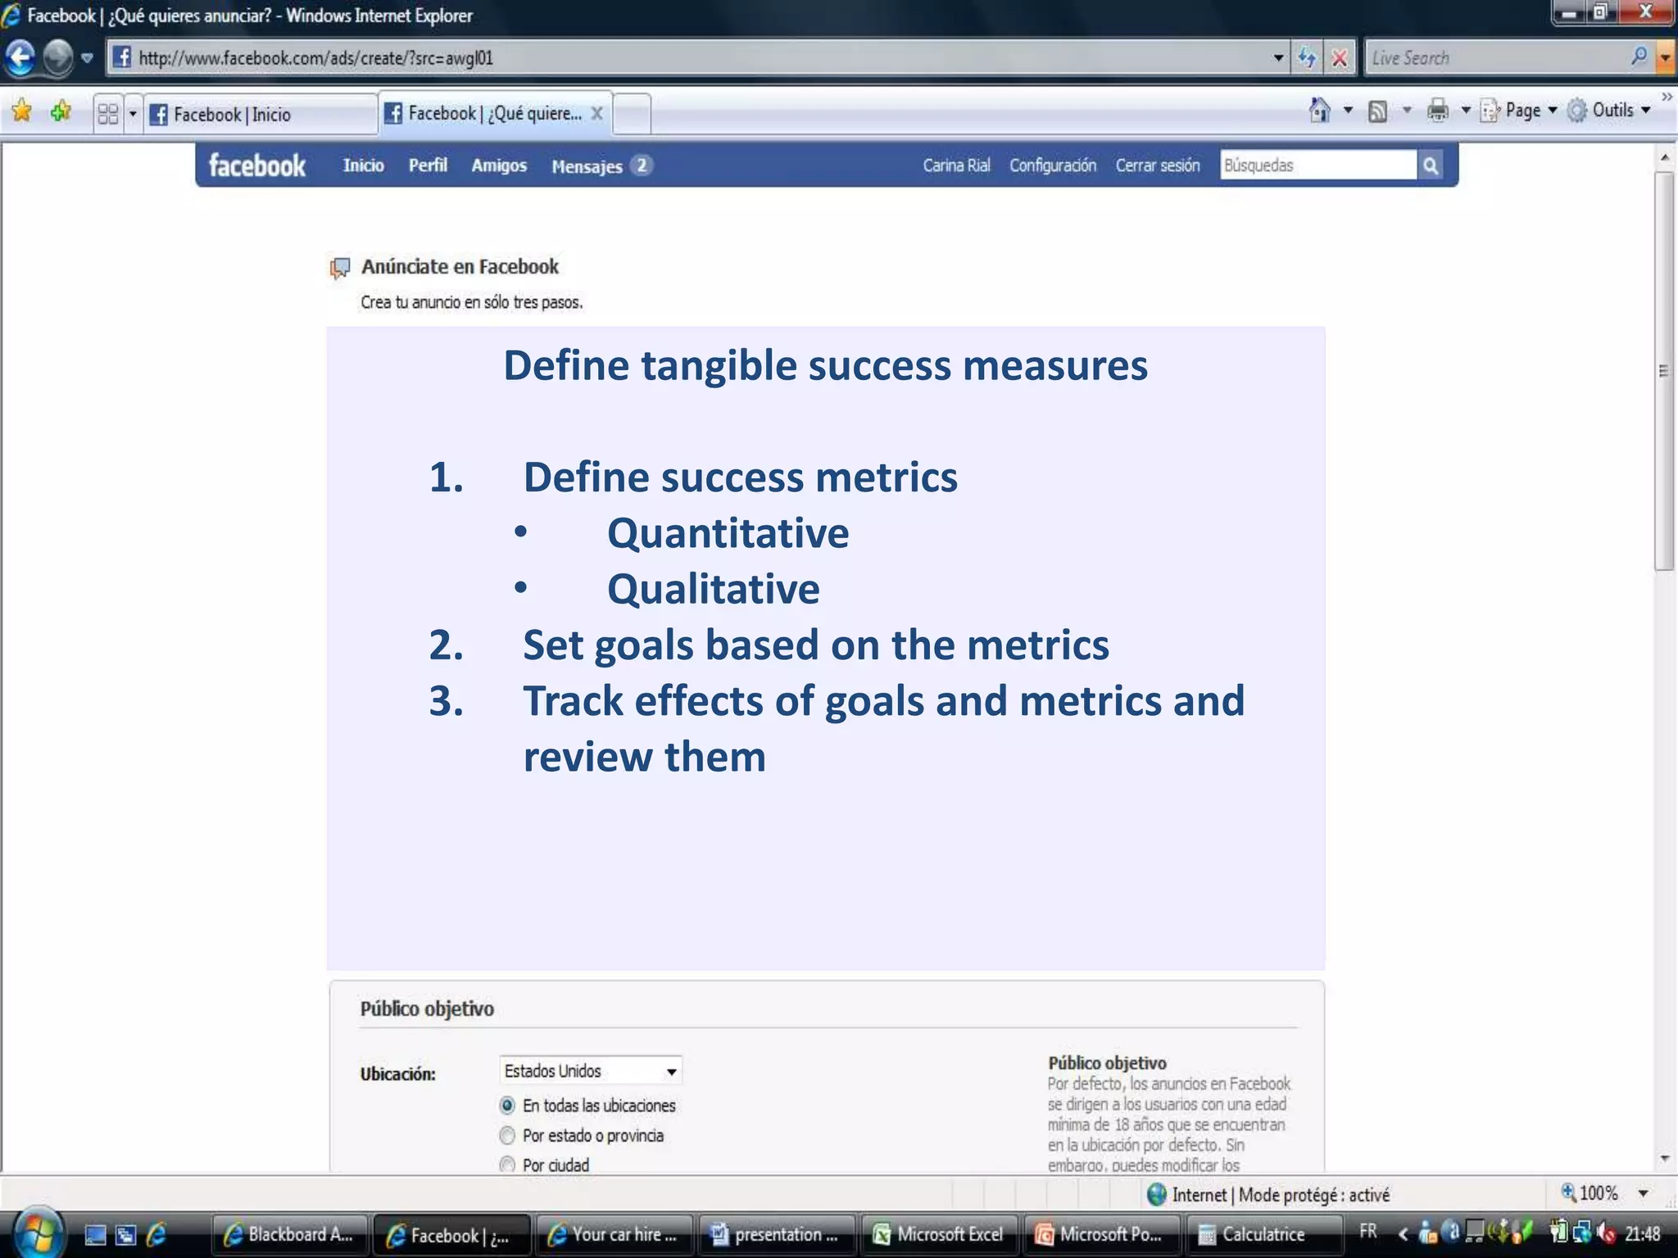Expand the Home button dropdown arrow
1678x1258 pixels.
[1348, 110]
